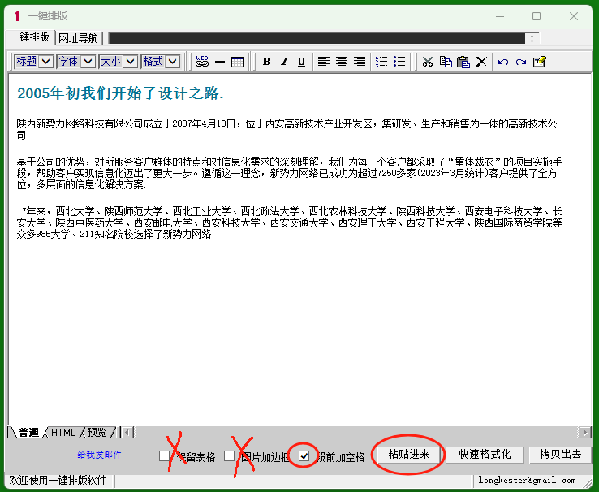Enable the 保留表格 checkbox
599x492 pixels.
tap(165, 455)
